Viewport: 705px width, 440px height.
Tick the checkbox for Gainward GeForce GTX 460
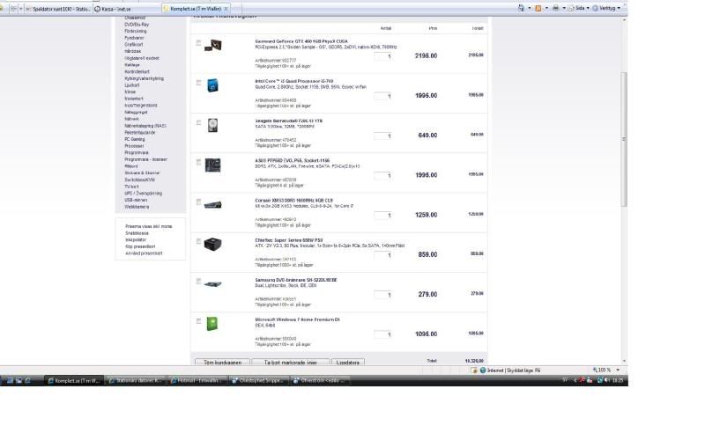pos(198,43)
